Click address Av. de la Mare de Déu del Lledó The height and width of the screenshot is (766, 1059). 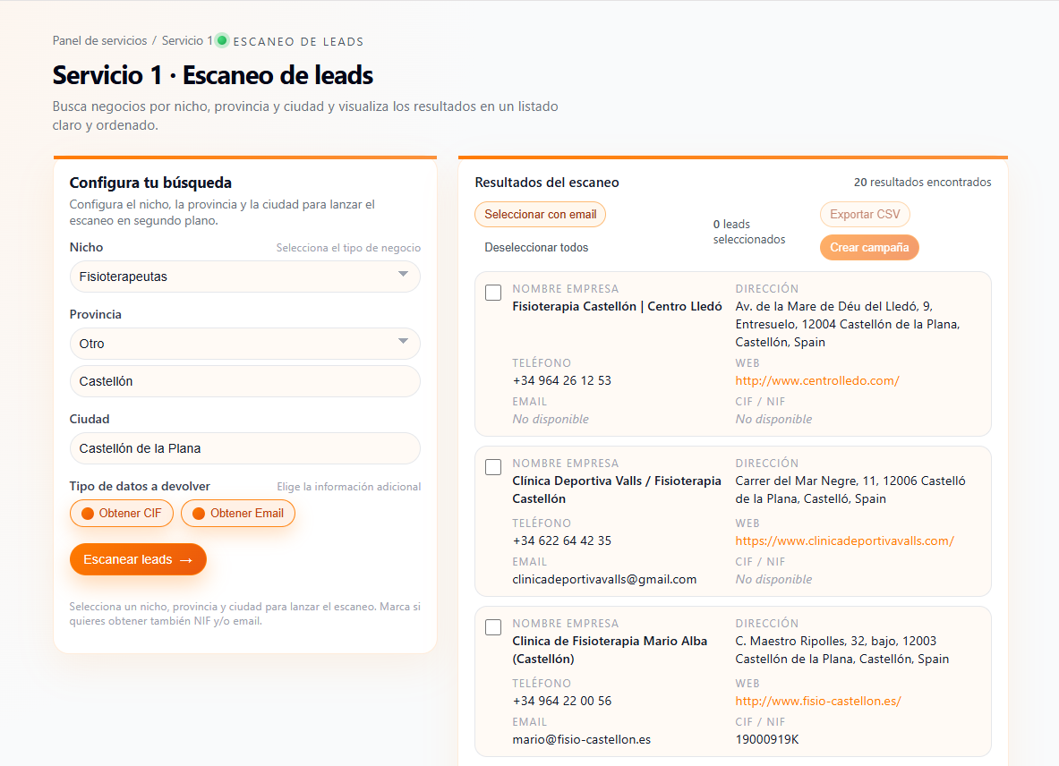[x=848, y=324]
